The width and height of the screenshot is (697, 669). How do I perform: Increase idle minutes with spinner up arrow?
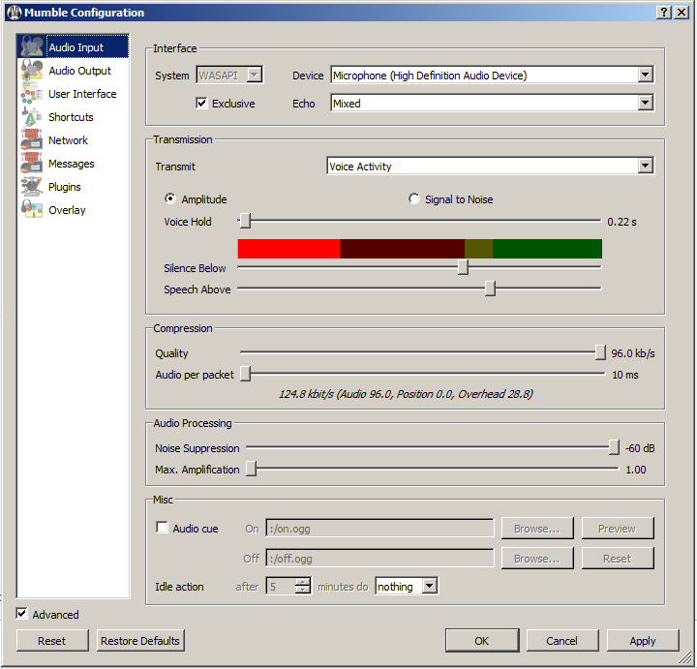tap(302, 582)
